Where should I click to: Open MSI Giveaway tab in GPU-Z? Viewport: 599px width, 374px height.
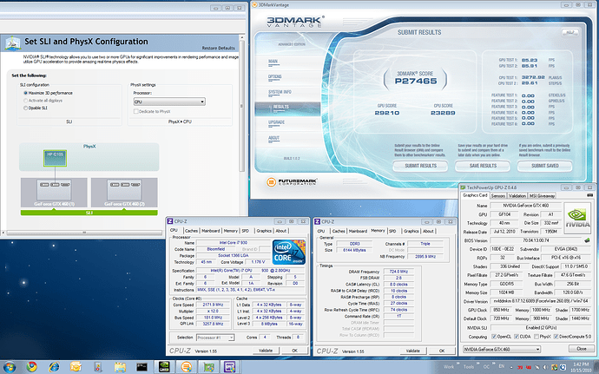[x=542, y=195]
